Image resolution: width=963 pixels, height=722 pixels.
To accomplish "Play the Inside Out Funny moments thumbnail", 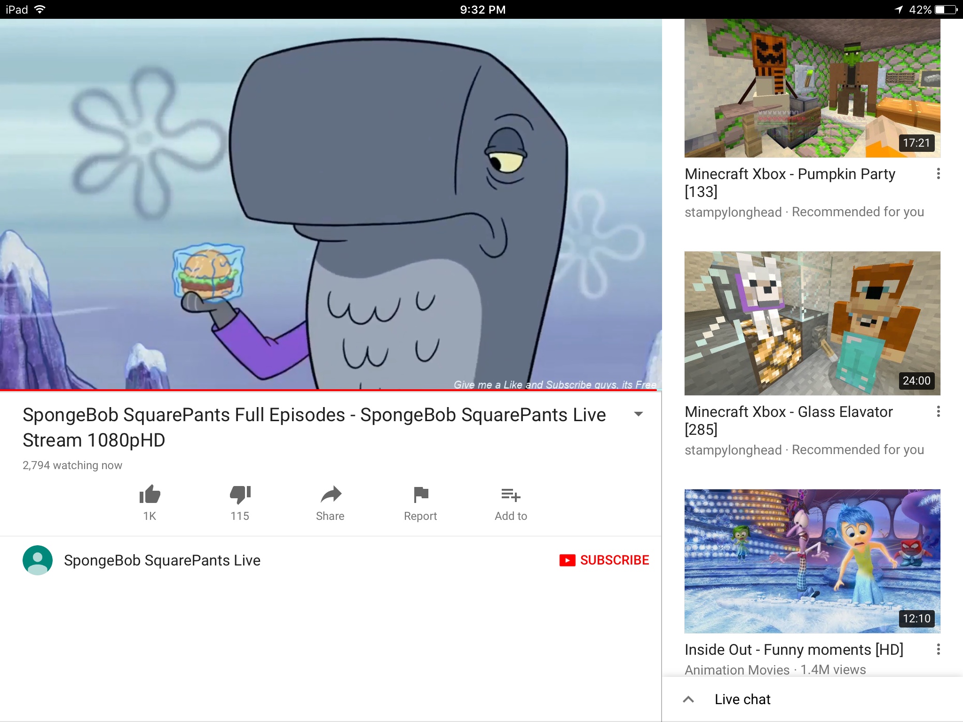I will pyautogui.click(x=813, y=561).
